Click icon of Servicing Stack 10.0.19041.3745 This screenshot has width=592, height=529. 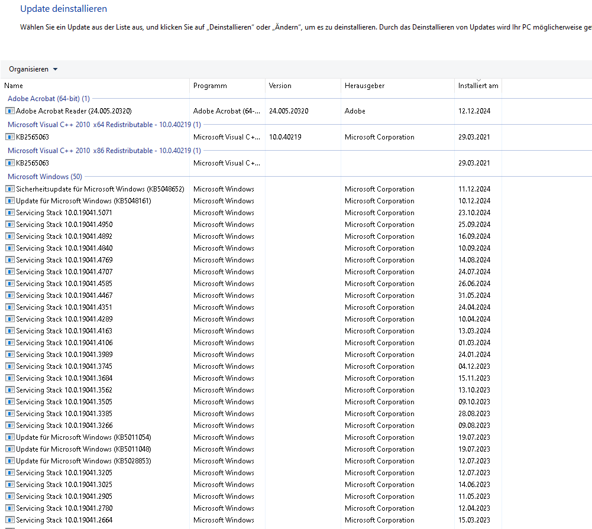[x=10, y=366]
